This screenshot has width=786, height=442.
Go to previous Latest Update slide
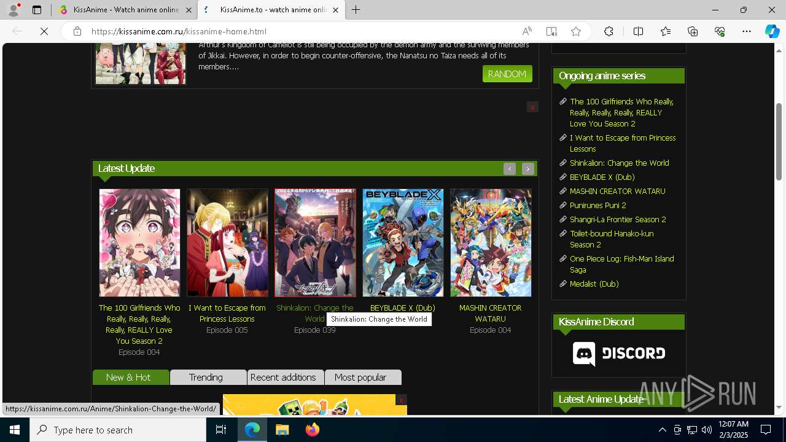click(509, 169)
